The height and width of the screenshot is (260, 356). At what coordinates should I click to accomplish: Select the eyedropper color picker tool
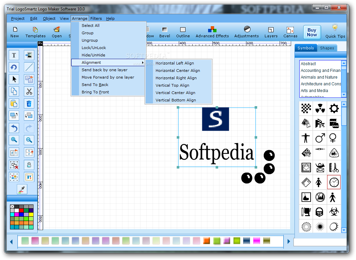coord(22,189)
